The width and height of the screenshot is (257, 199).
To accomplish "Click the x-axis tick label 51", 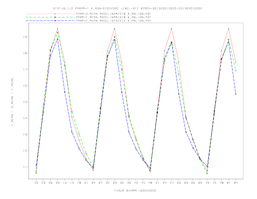I will point(157,183).
